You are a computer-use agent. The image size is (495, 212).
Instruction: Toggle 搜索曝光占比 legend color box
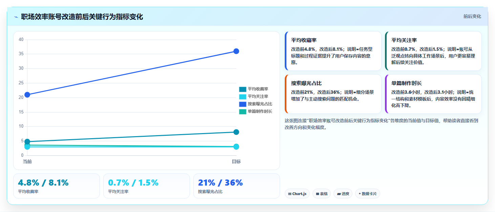point(243,104)
